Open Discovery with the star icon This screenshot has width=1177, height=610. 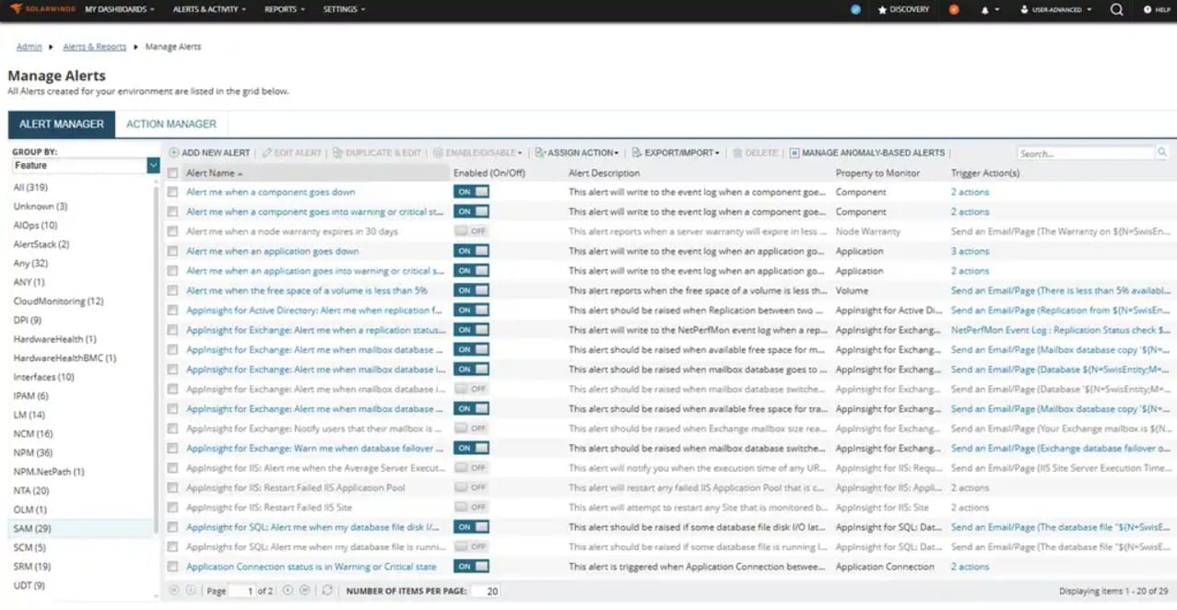point(903,9)
